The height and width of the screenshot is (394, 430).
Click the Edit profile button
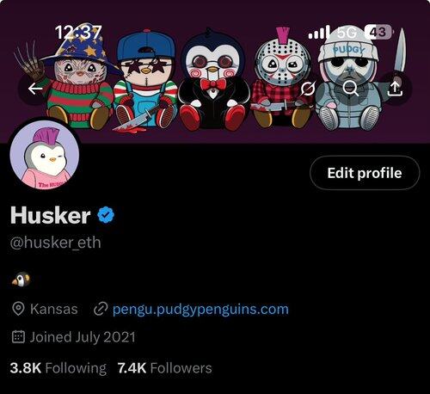click(365, 173)
